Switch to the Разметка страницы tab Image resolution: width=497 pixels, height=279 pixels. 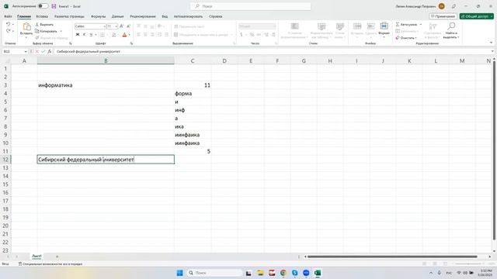click(69, 16)
